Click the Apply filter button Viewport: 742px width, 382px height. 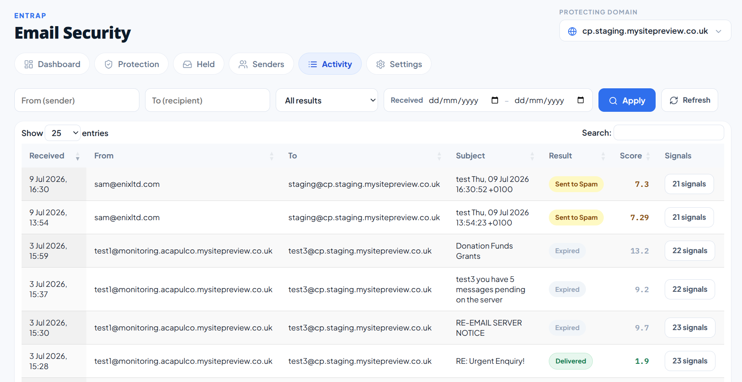[x=627, y=100]
